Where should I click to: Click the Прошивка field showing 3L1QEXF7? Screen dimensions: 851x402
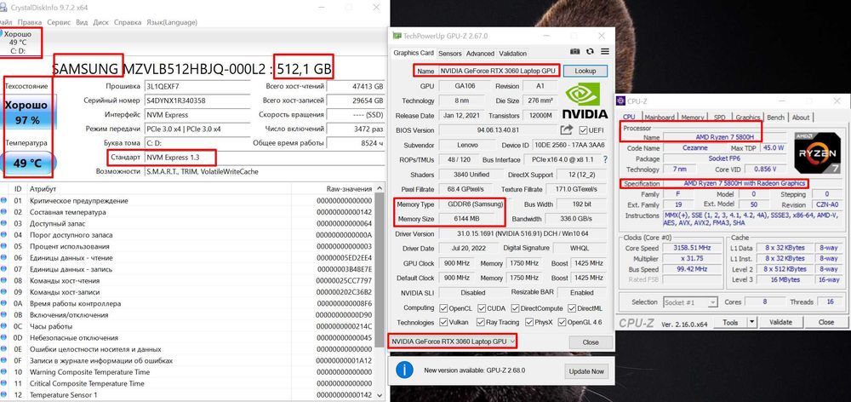[x=197, y=86]
